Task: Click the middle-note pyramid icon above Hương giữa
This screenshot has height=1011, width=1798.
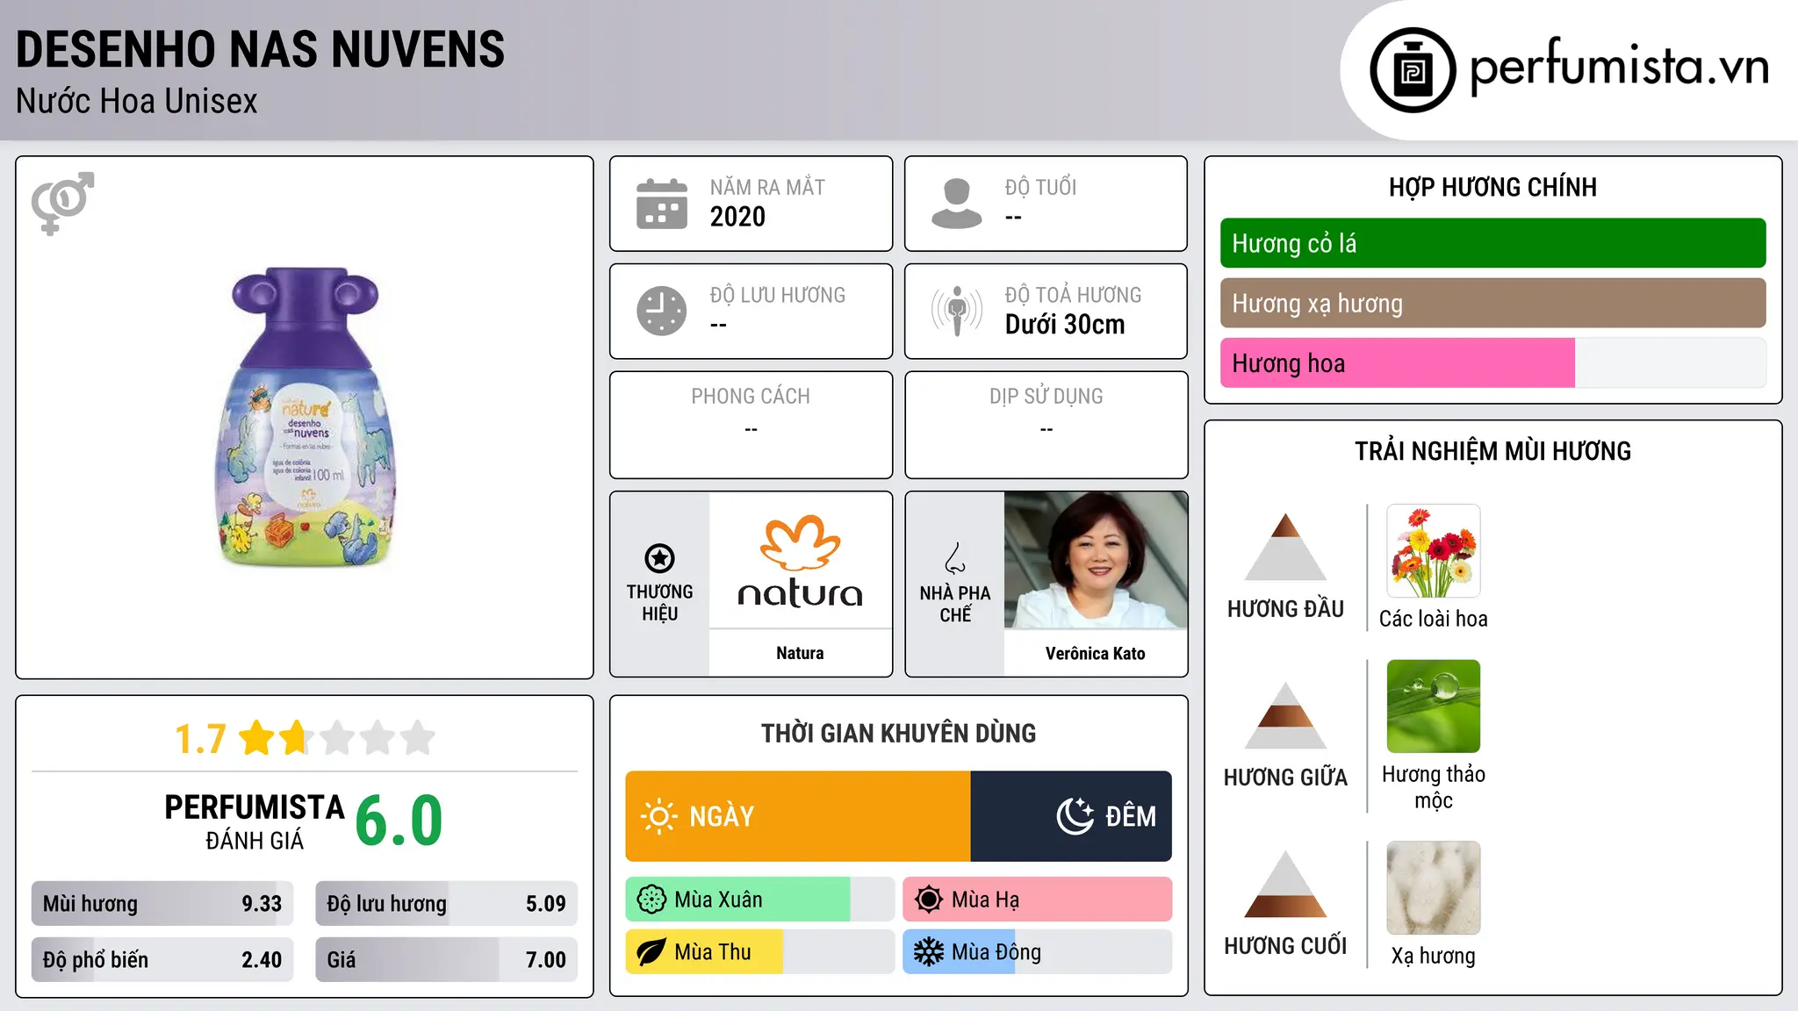Action: click(1285, 715)
